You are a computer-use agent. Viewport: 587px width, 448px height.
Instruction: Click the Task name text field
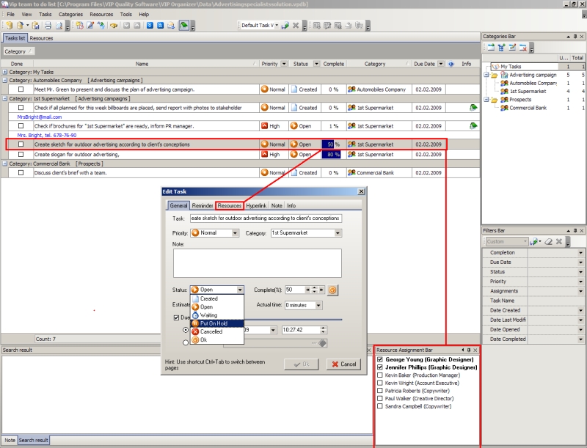point(266,219)
